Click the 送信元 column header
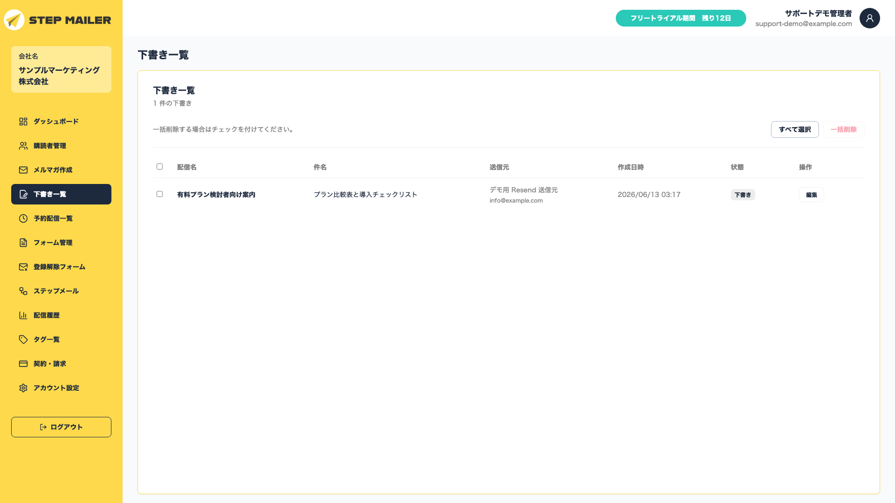 pos(499,167)
